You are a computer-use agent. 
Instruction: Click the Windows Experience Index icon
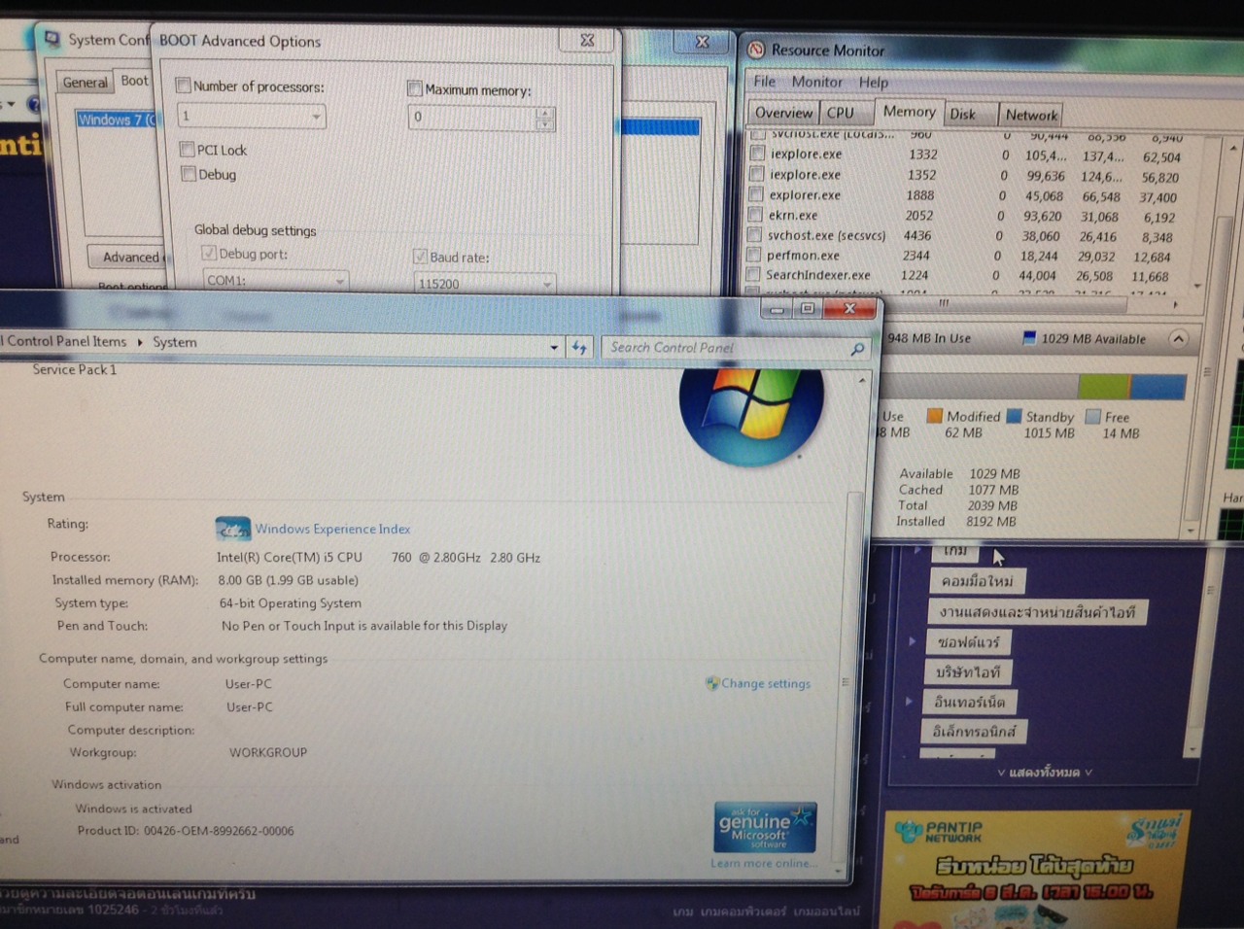(232, 529)
